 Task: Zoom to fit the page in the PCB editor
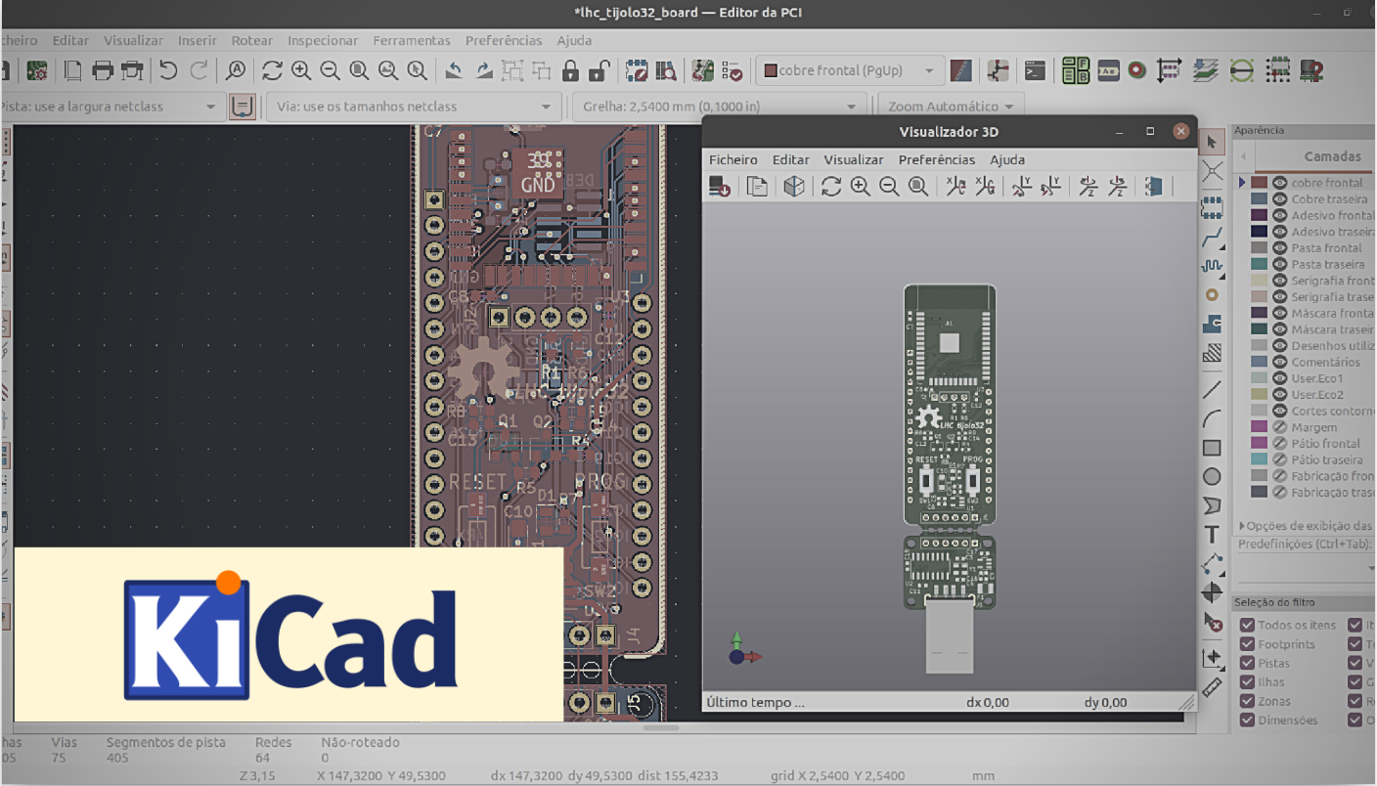click(359, 70)
